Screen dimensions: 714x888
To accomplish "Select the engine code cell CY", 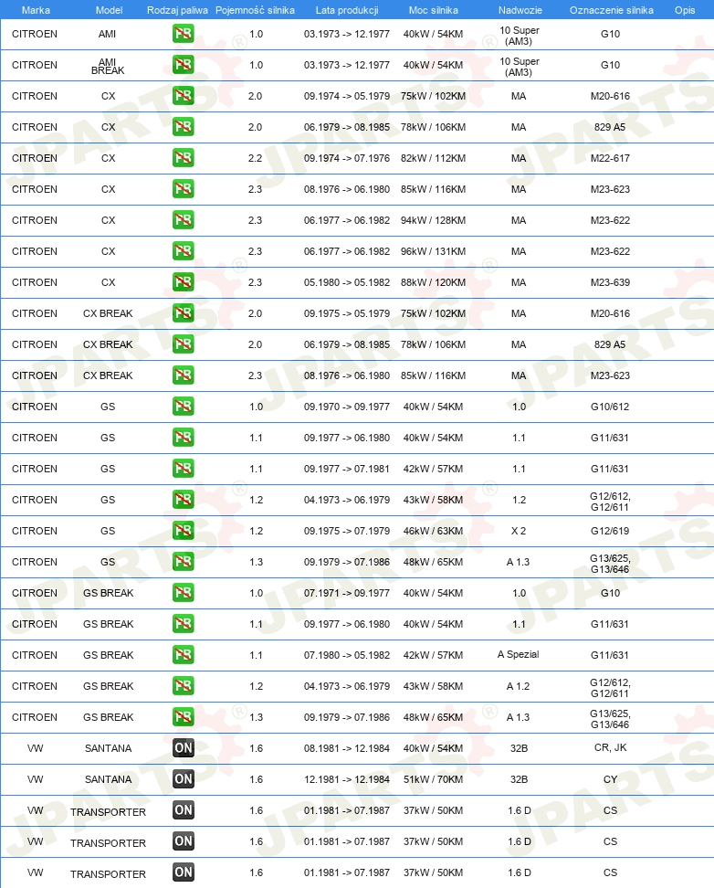I will (x=611, y=779).
